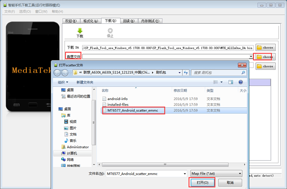
Task: Open the view options dropdown arrow
Action: point(222,82)
